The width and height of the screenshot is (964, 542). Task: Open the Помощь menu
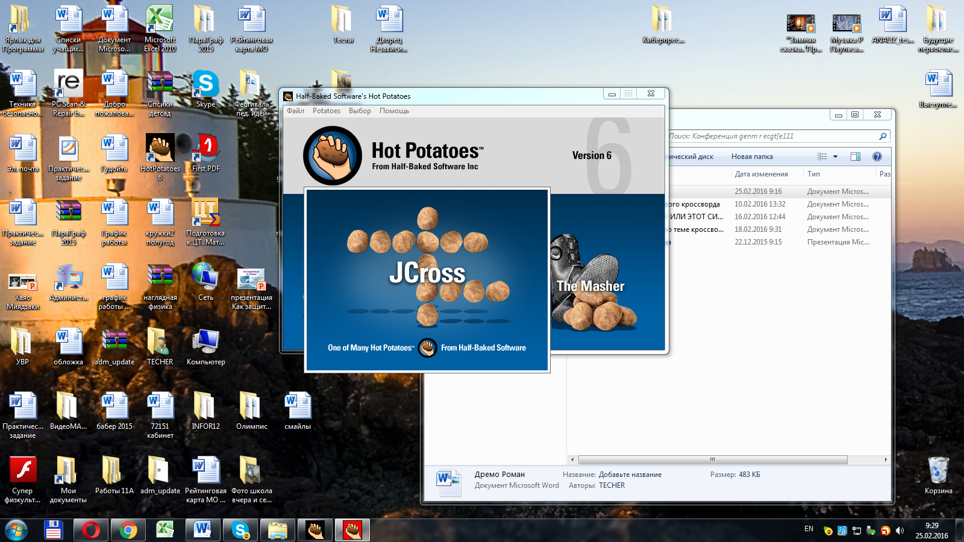tap(394, 111)
